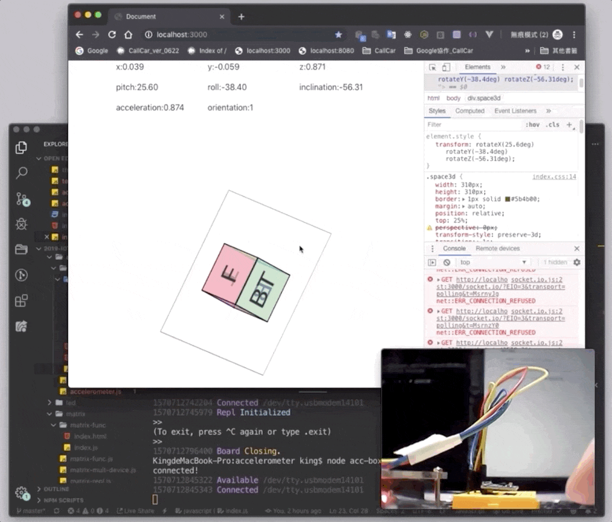The image size is (612, 522).
Task: Reload the localhost:3000 page
Action: (112, 35)
